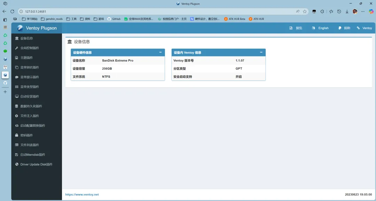Image resolution: width=376 pixels, height=201 pixels.
Task: Select the 文件注入插件 page
Action: click(x=37, y=116)
